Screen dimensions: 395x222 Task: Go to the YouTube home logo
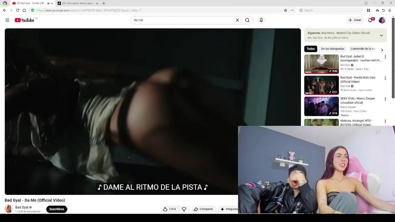pos(24,20)
